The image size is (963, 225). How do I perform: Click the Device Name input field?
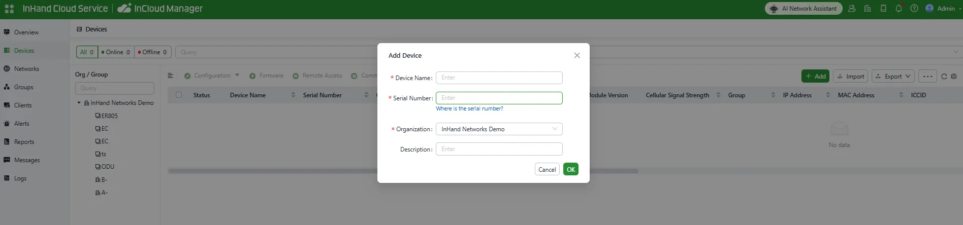tap(499, 78)
